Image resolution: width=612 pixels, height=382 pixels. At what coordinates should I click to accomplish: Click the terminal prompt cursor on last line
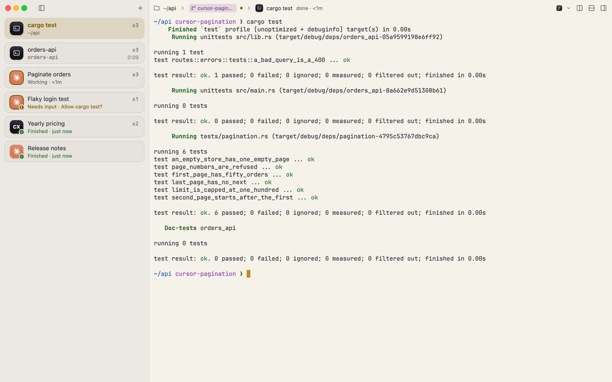pyautogui.click(x=249, y=274)
